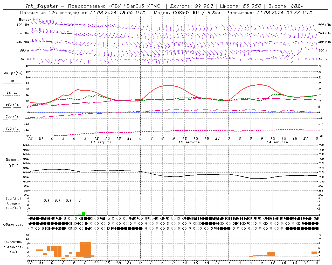
Task: Click the precipitation value 1 above green bar
Action: (80, 200)
